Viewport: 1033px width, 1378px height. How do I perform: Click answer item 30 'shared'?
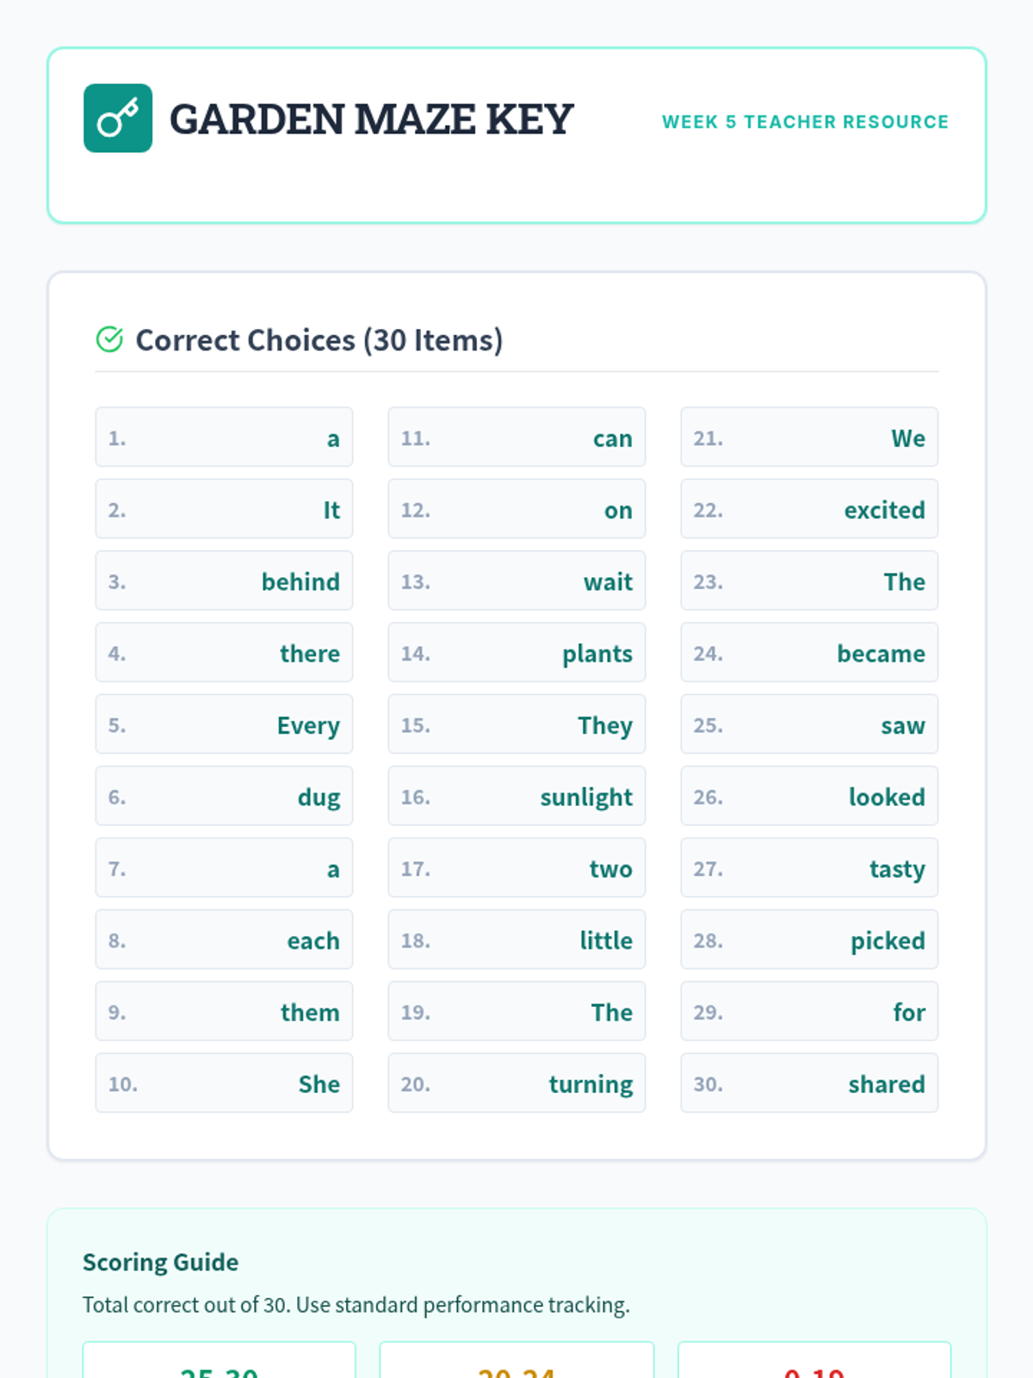809,1083
